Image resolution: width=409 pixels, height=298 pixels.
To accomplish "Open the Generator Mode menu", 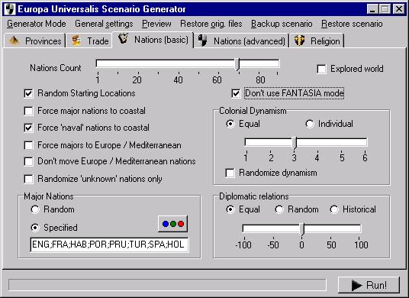I will 37,24.
